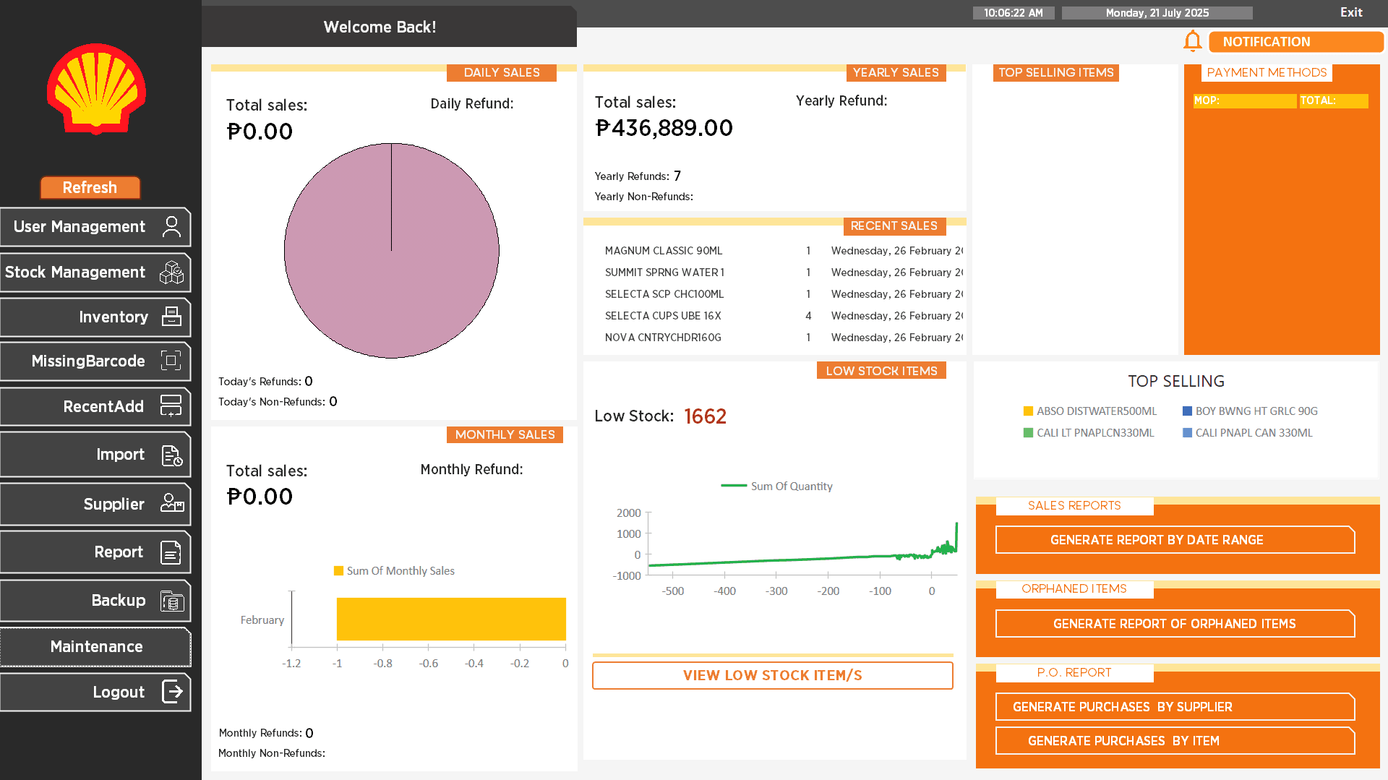The height and width of the screenshot is (780, 1388).
Task: Click the notification bell icon
Action: point(1193,41)
